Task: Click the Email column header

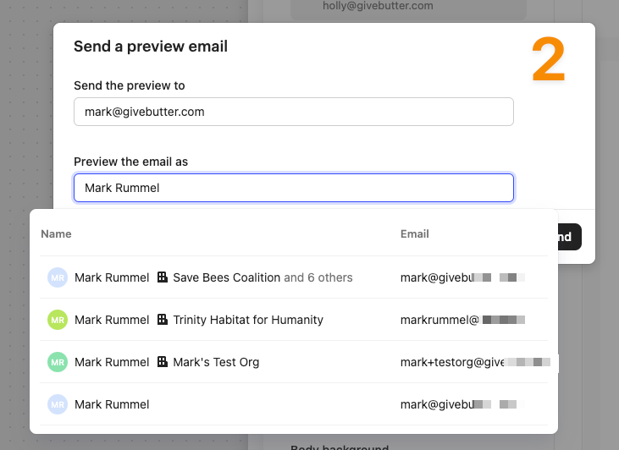Action: [414, 233]
